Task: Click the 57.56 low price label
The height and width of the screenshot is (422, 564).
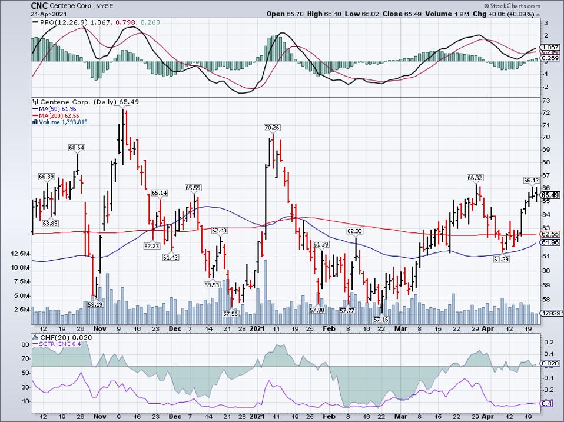Action: coord(231,314)
